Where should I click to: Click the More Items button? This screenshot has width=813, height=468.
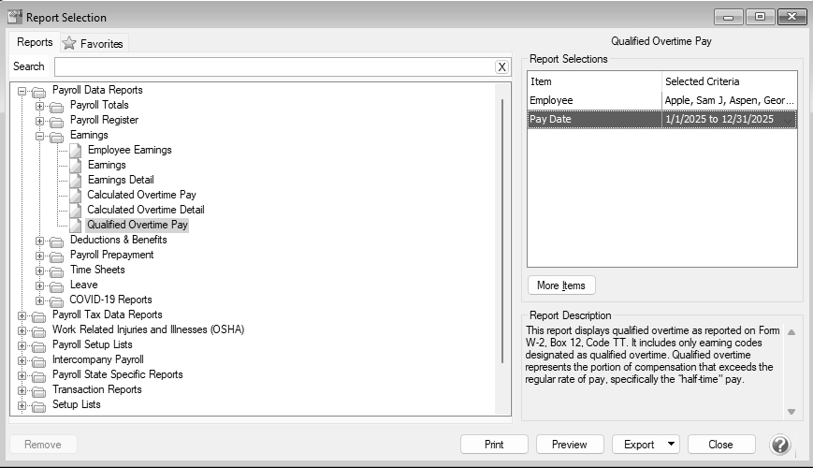pyautogui.click(x=561, y=285)
